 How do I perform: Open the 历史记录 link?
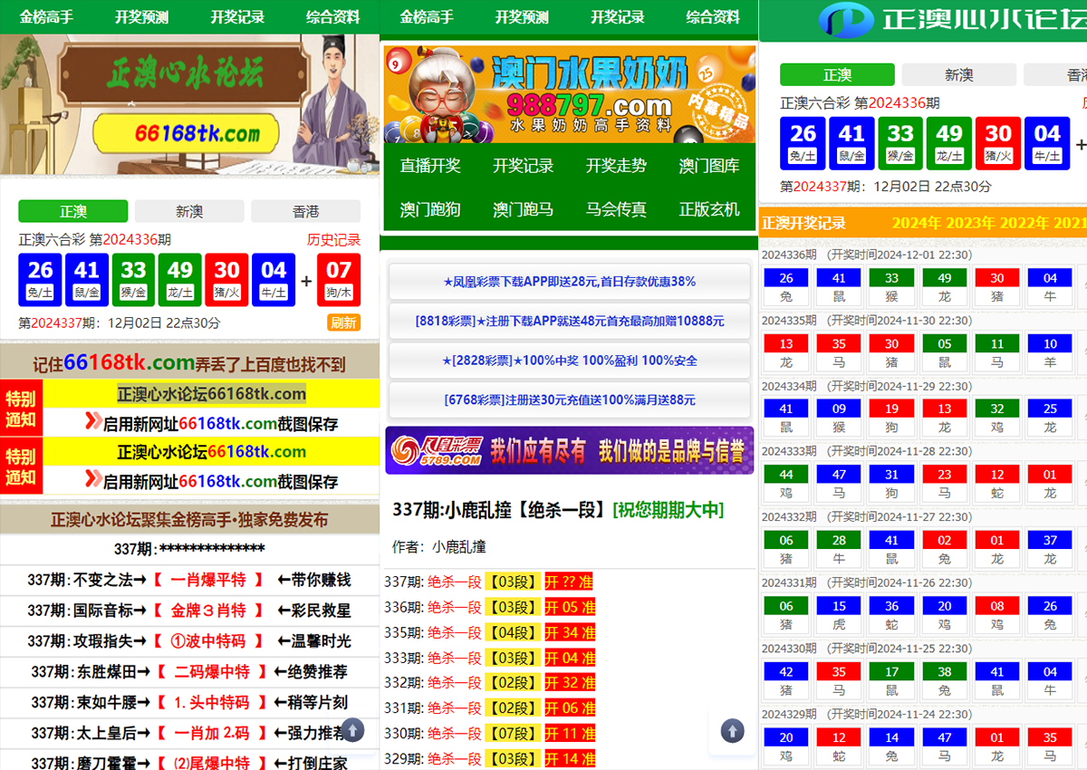(335, 239)
